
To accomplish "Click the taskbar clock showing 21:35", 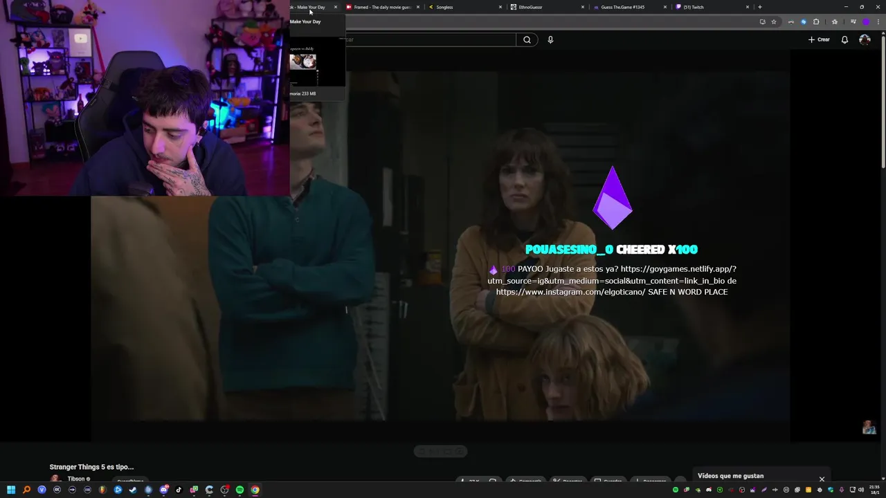I will point(874,490).
